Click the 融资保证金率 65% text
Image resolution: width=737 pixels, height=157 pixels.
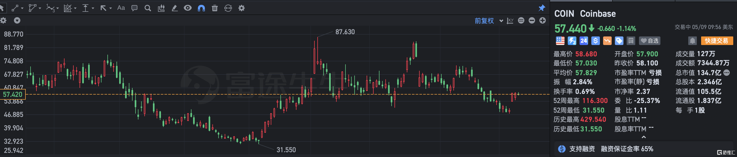click(627, 149)
